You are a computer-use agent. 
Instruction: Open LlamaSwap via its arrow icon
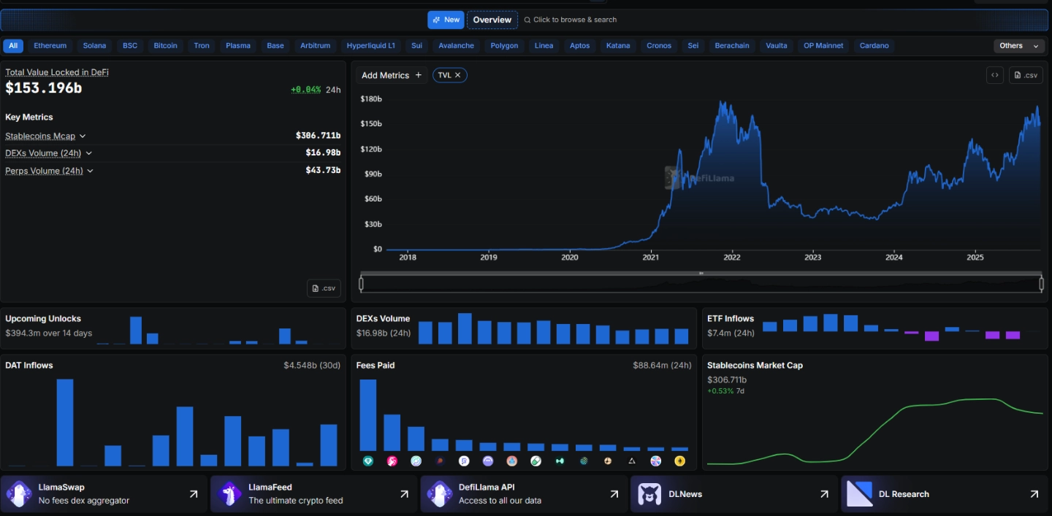point(194,494)
